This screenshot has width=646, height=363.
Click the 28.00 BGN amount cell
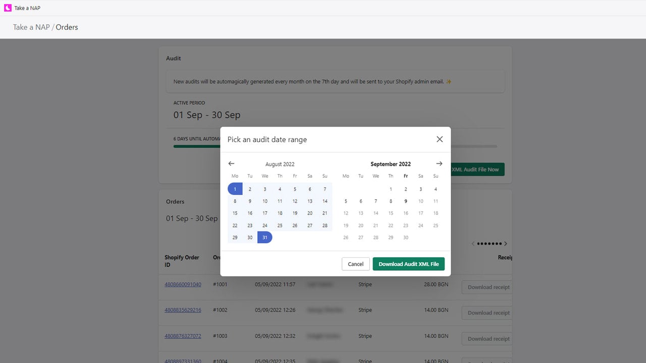436,284
